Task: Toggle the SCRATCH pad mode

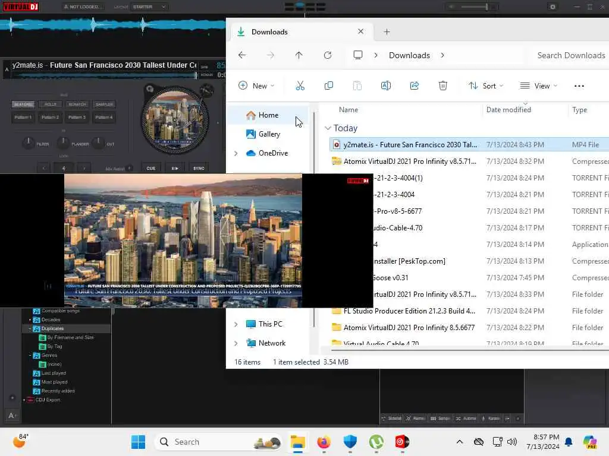Action: 77,104
